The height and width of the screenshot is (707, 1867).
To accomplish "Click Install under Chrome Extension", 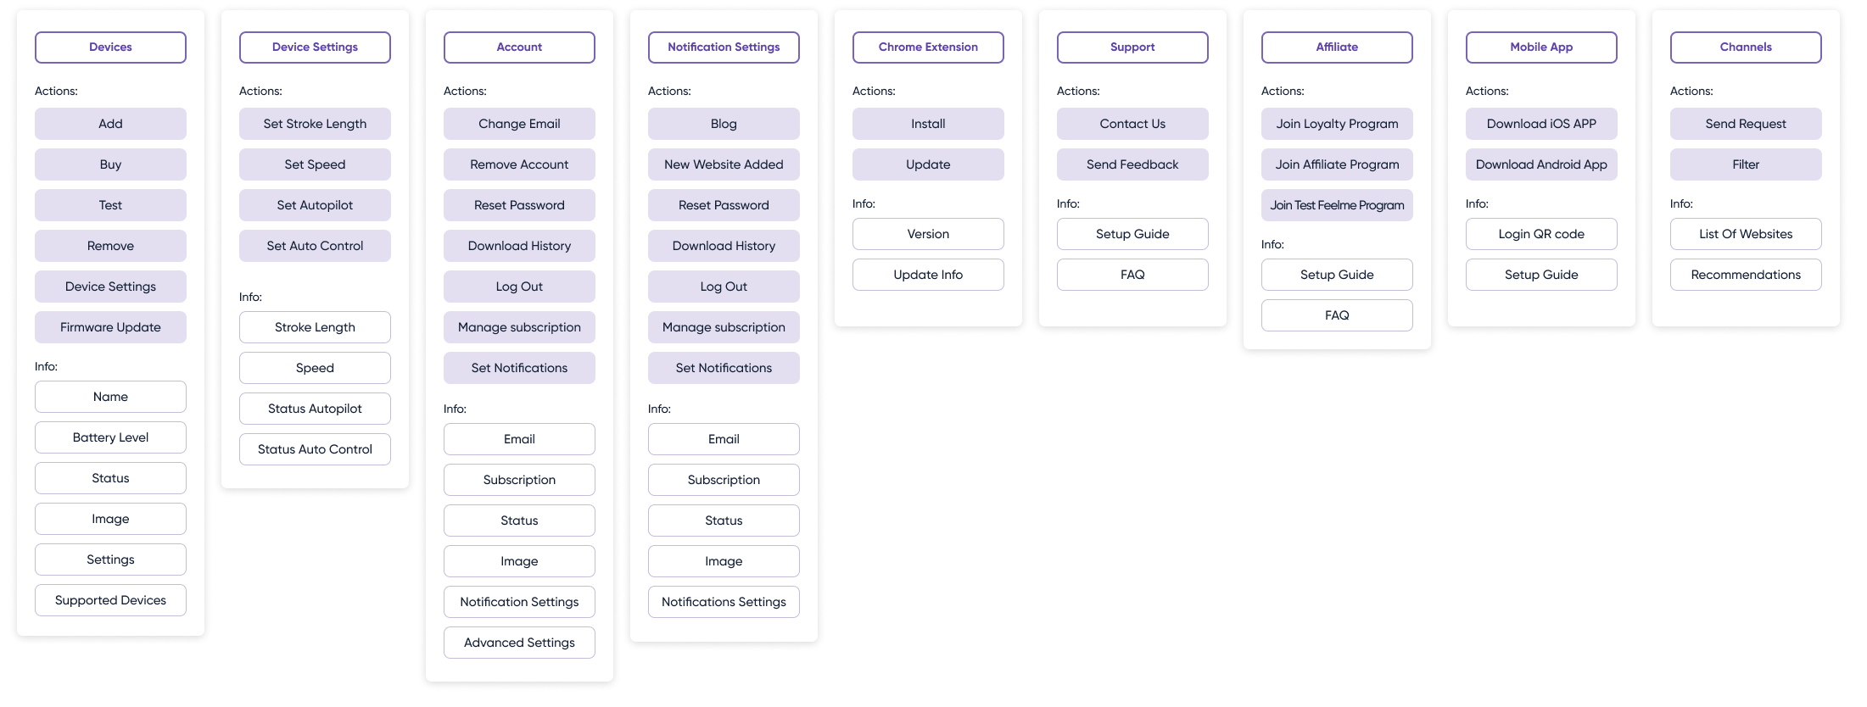I will (928, 124).
